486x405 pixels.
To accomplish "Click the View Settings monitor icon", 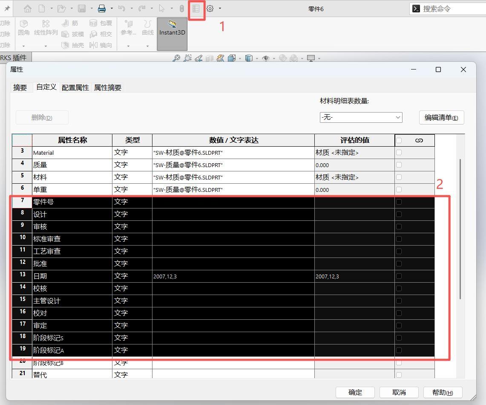I will [x=311, y=58].
